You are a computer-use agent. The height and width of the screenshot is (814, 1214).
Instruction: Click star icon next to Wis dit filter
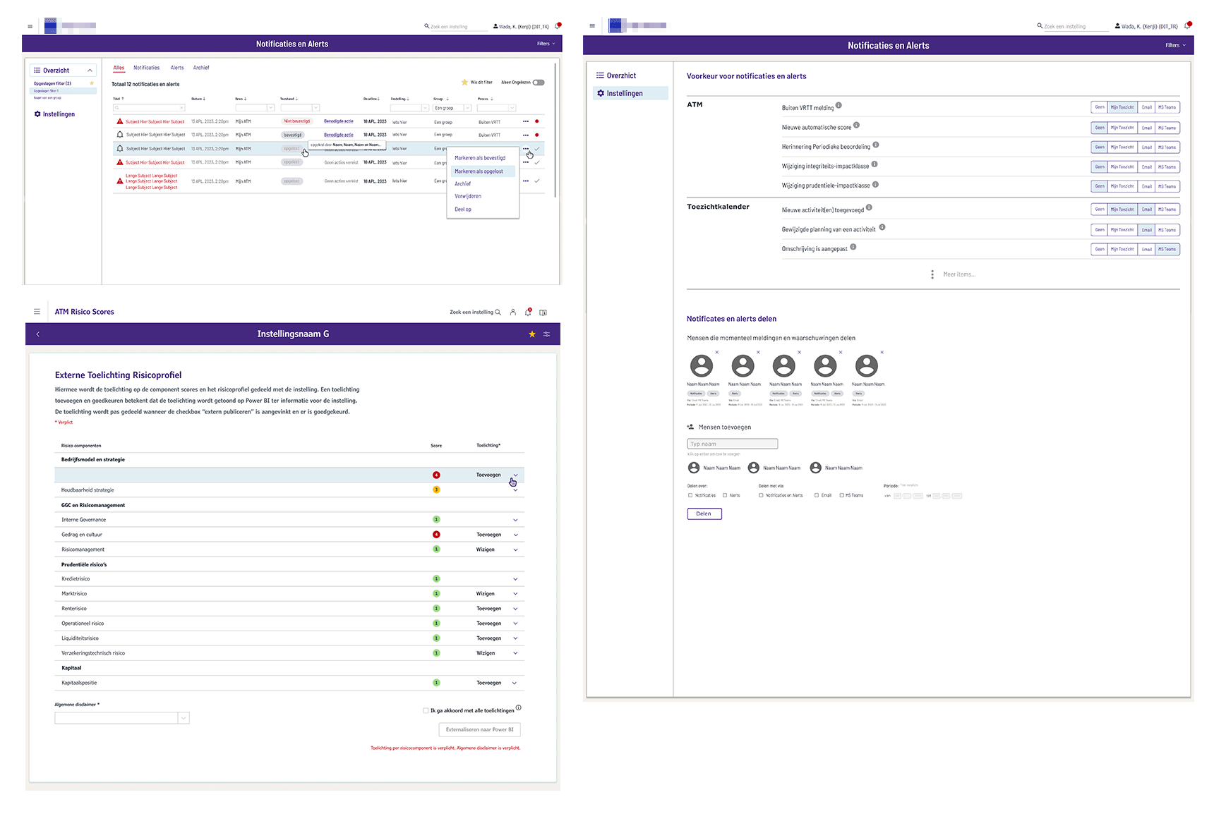point(464,83)
